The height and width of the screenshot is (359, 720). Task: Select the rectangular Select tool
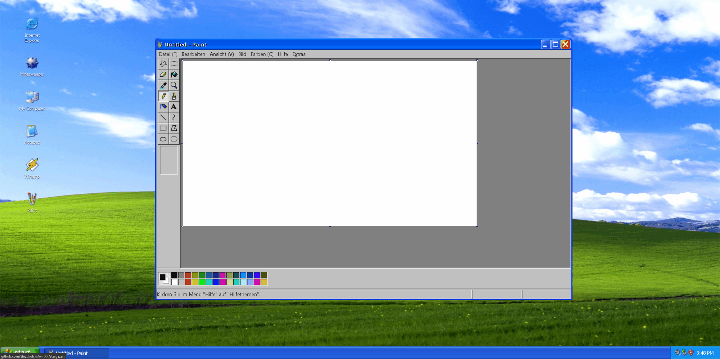[174, 64]
